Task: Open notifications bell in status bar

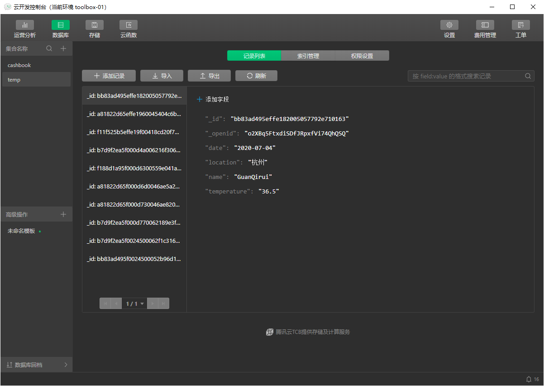Action: 529,379
